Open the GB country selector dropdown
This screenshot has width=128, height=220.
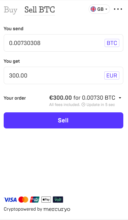99,9
